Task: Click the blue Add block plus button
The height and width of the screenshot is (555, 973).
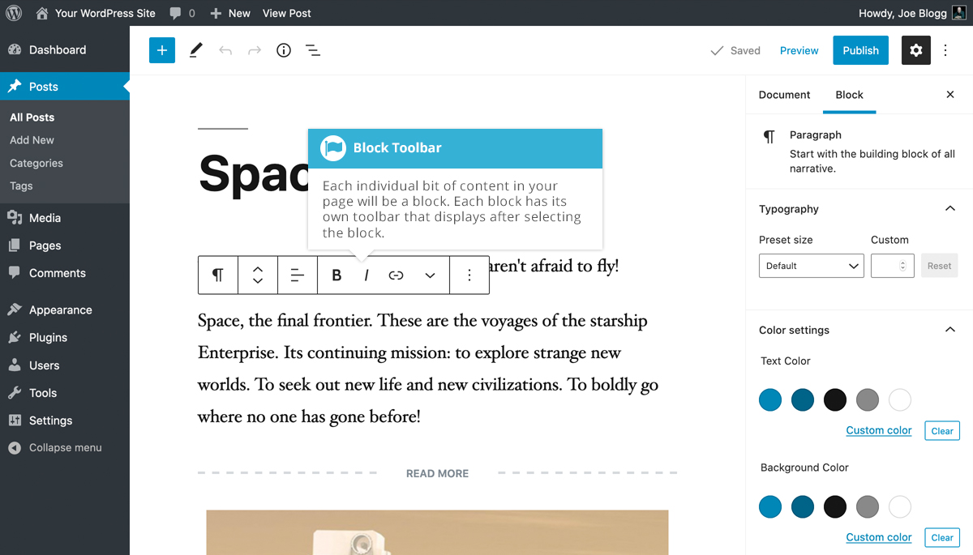Action: pos(162,50)
